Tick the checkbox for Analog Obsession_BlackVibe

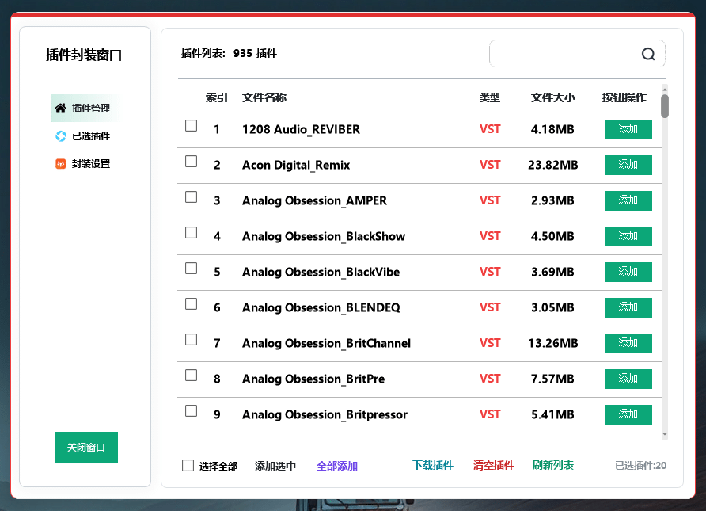click(192, 268)
